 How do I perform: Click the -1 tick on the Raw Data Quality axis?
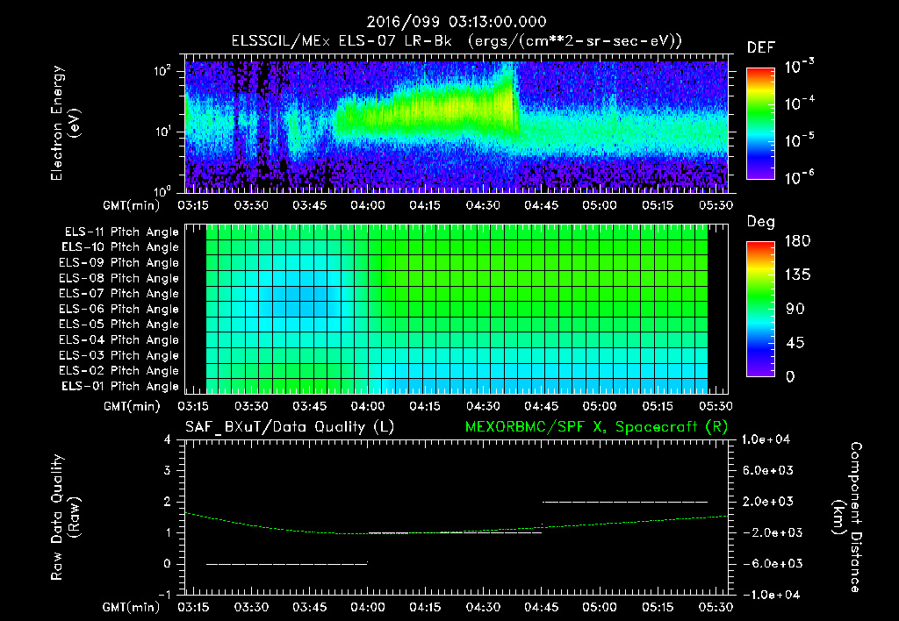coord(164,596)
